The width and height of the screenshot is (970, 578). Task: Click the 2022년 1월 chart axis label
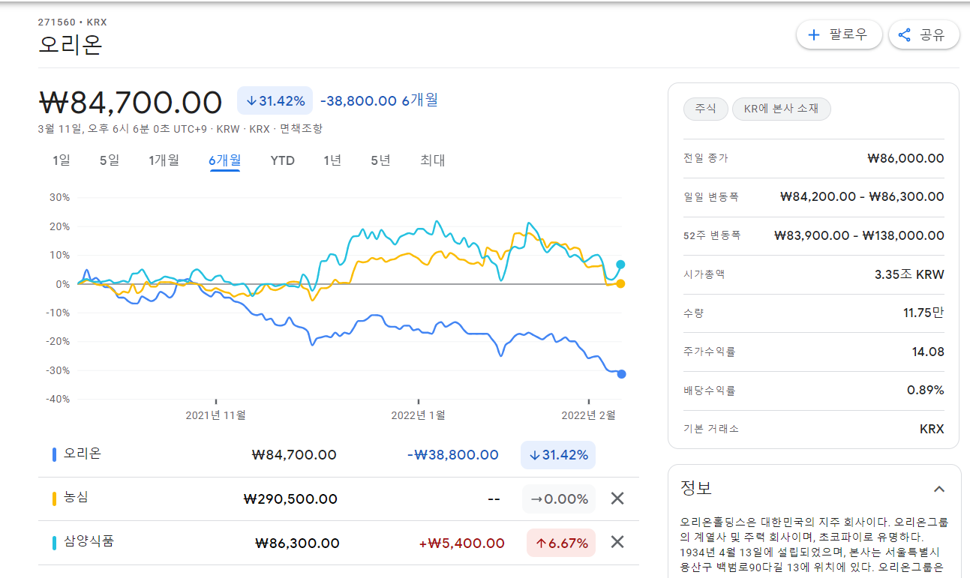tap(418, 415)
